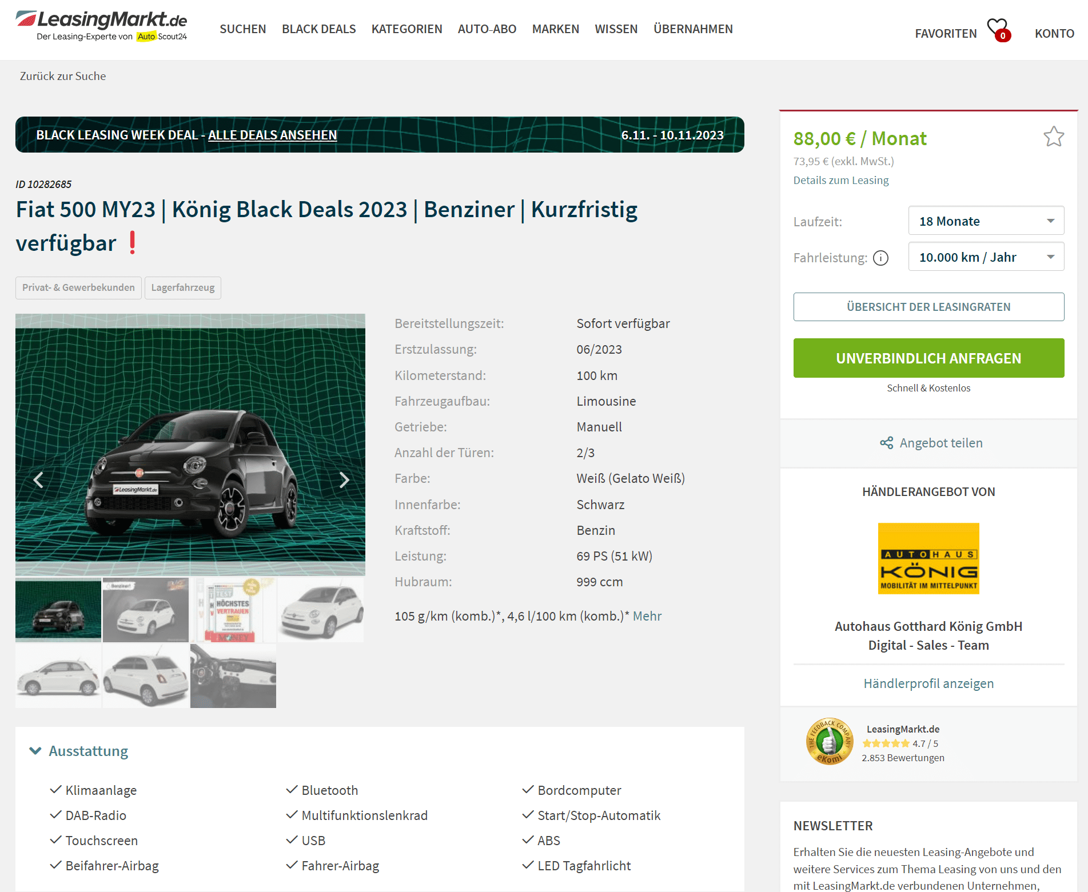Click ALLE DEALS ANSEHEN link
This screenshot has width=1088, height=892.
click(x=272, y=135)
